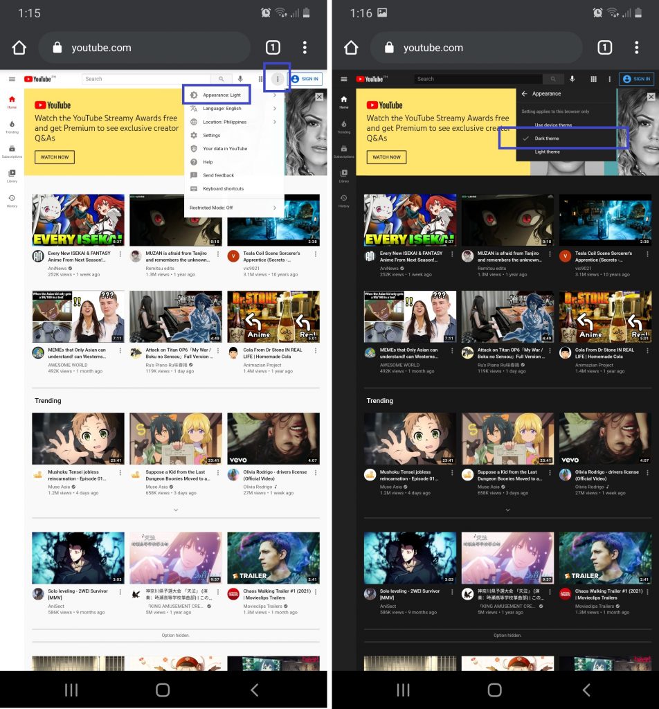This screenshot has height=709, width=659.
Task: Select the Home icon in the sidebar
Action: pos(12,100)
